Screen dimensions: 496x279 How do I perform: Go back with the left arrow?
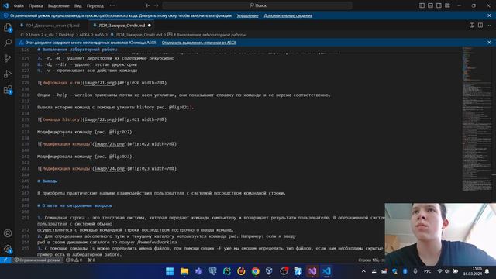tap(148, 5)
